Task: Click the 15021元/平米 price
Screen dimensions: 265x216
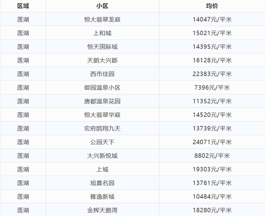Action: [x=212, y=33]
